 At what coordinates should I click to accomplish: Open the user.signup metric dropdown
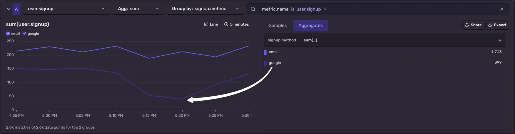pos(66,9)
